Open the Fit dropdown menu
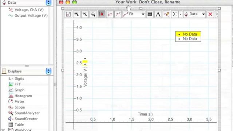The image size is (233, 131). (x=134, y=14)
